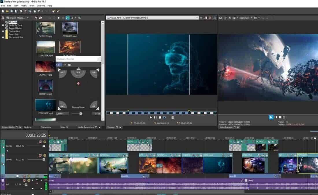Close the Trimmer tab

pyautogui.click(x=120, y=127)
